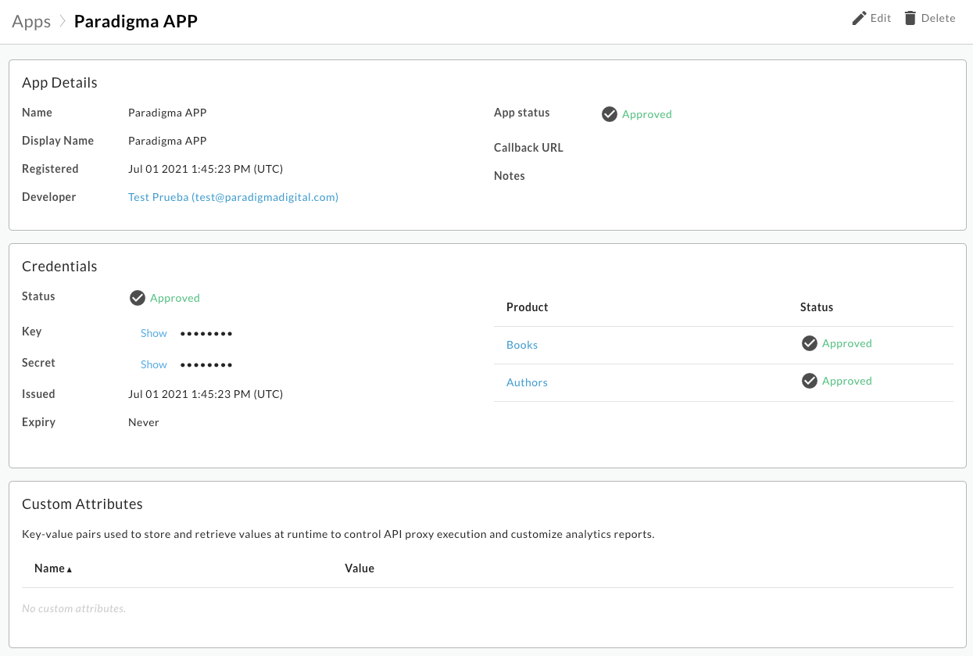The height and width of the screenshot is (656, 973).
Task: Click the Approved checkmark icon for Books
Action: [810, 343]
